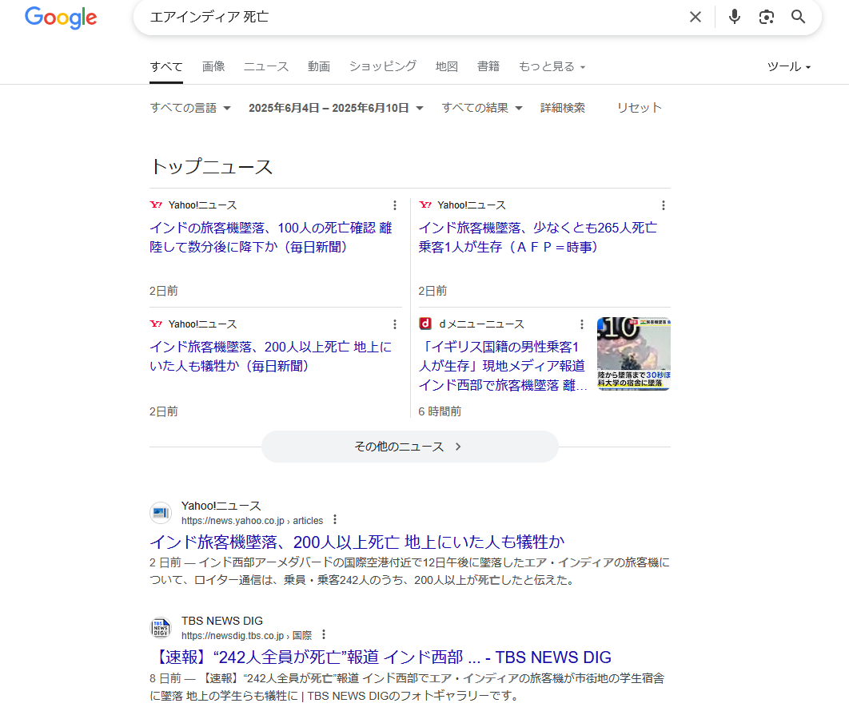Click the TBS NEWS DIG result favicon
This screenshot has width=849, height=707.
pyautogui.click(x=161, y=628)
